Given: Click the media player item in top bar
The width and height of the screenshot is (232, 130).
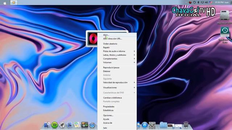Looking at the screenshot, I should 14,3.
